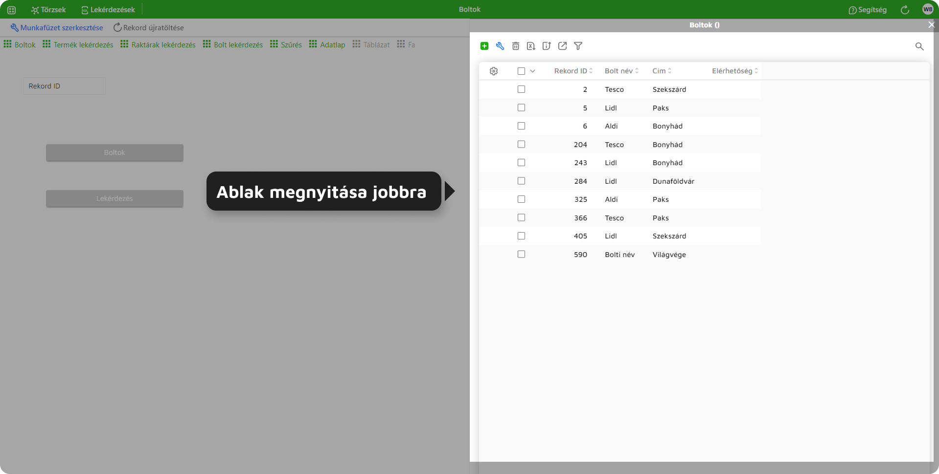Viewport: 939px width, 474px height.
Task: Toggle the select-all checkbox in table header
Action: (521, 71)
